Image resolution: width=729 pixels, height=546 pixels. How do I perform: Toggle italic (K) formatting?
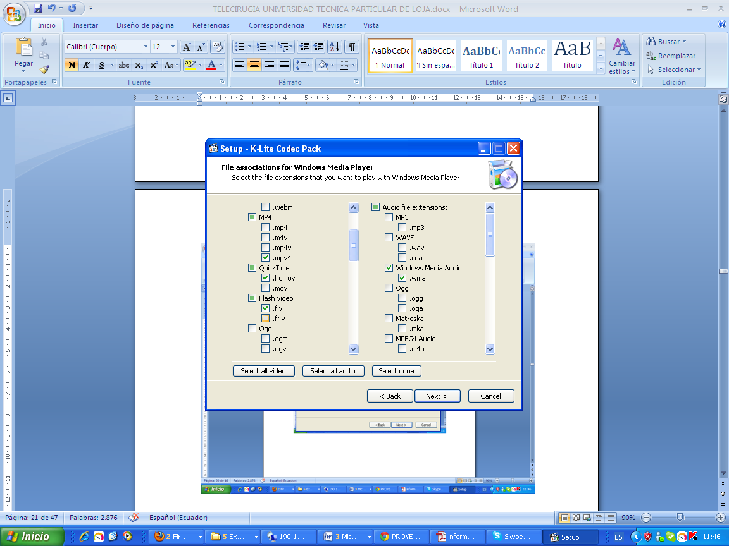[x=87, y=65]
